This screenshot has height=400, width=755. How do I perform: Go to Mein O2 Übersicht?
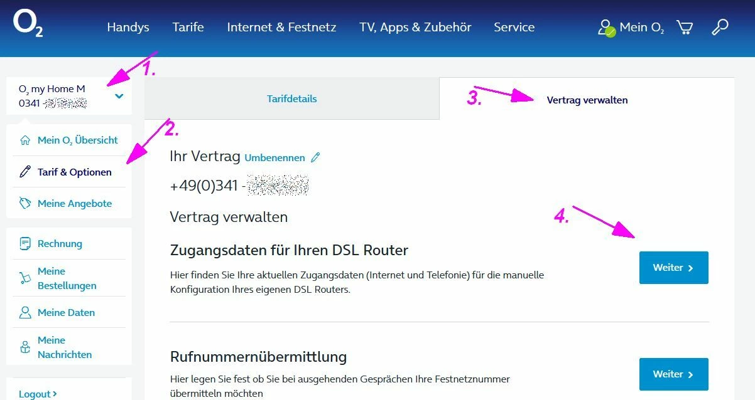pos(78,140)
